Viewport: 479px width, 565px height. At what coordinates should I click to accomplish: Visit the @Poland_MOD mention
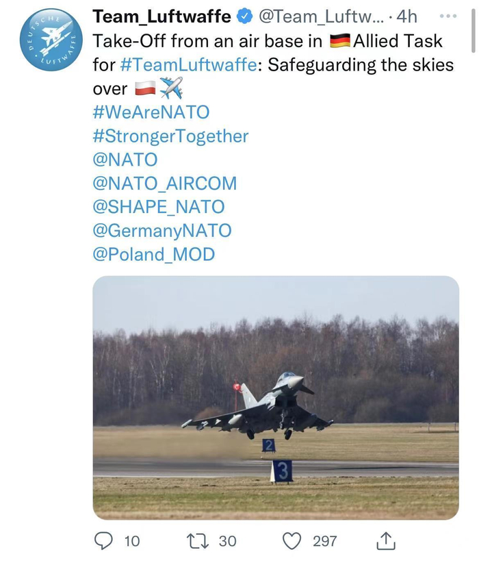click(x=153, y=255)
